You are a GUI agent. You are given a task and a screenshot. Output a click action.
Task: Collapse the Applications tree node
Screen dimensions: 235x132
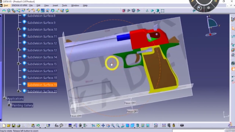click(4, 98)
